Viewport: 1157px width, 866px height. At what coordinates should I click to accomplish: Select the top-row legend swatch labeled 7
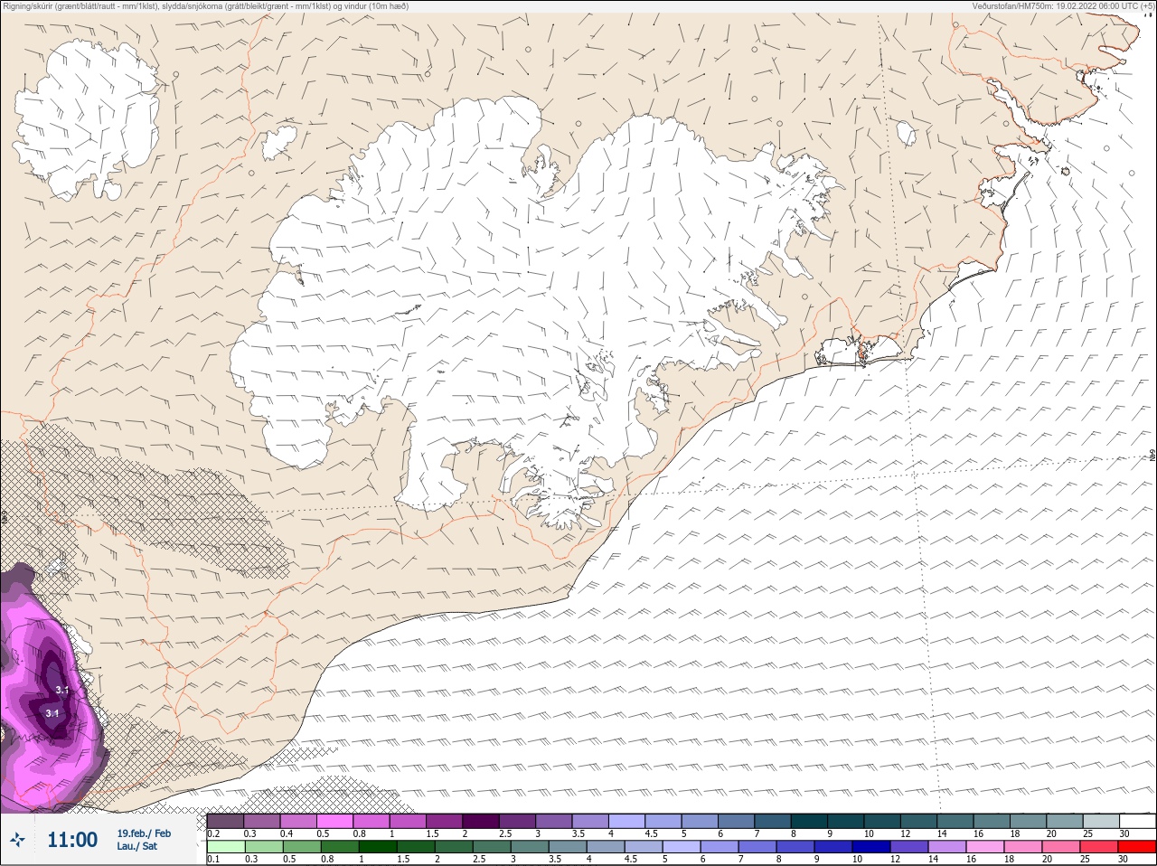tap(773, 821)
